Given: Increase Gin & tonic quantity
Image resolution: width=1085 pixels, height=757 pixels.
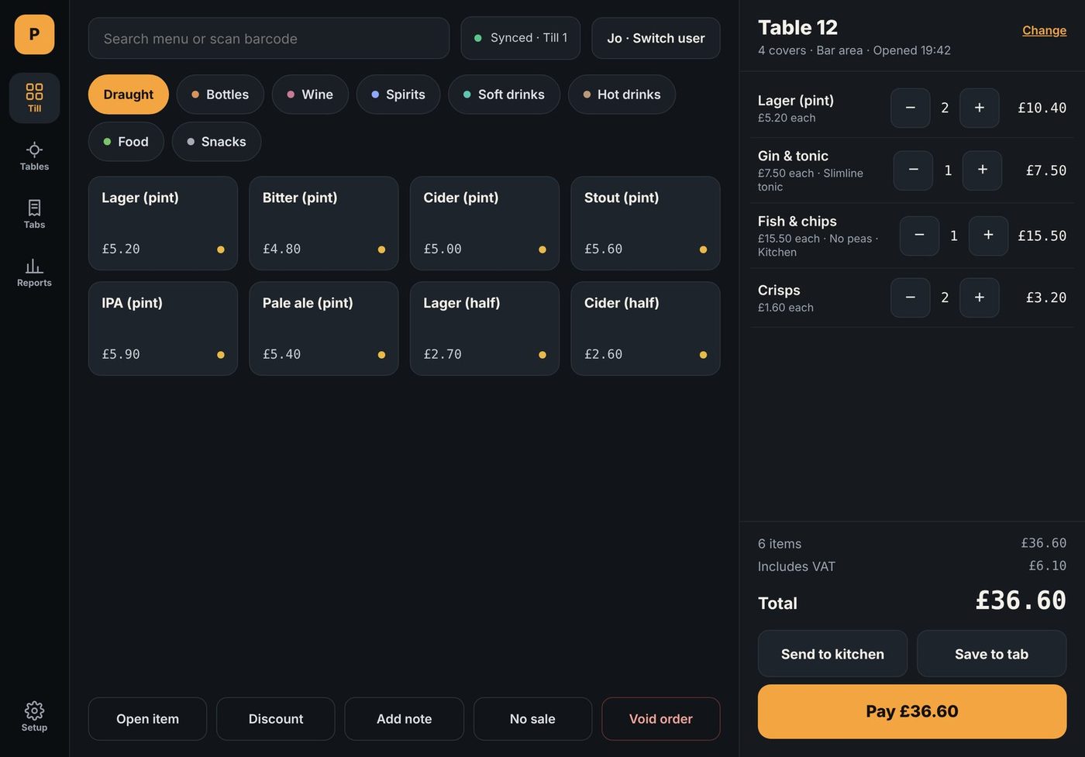Looking at the screenshot, I should 983,170.
